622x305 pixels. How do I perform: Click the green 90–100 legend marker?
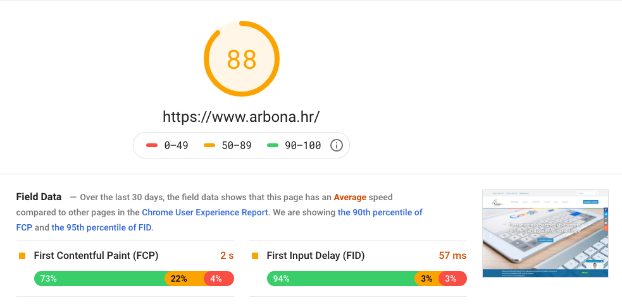click(273, 145)
